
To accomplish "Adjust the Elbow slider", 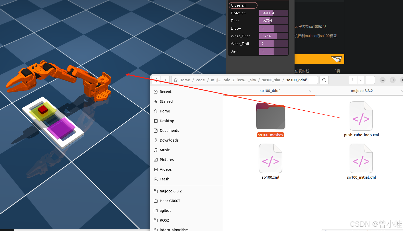I will [x=273, y=28].
